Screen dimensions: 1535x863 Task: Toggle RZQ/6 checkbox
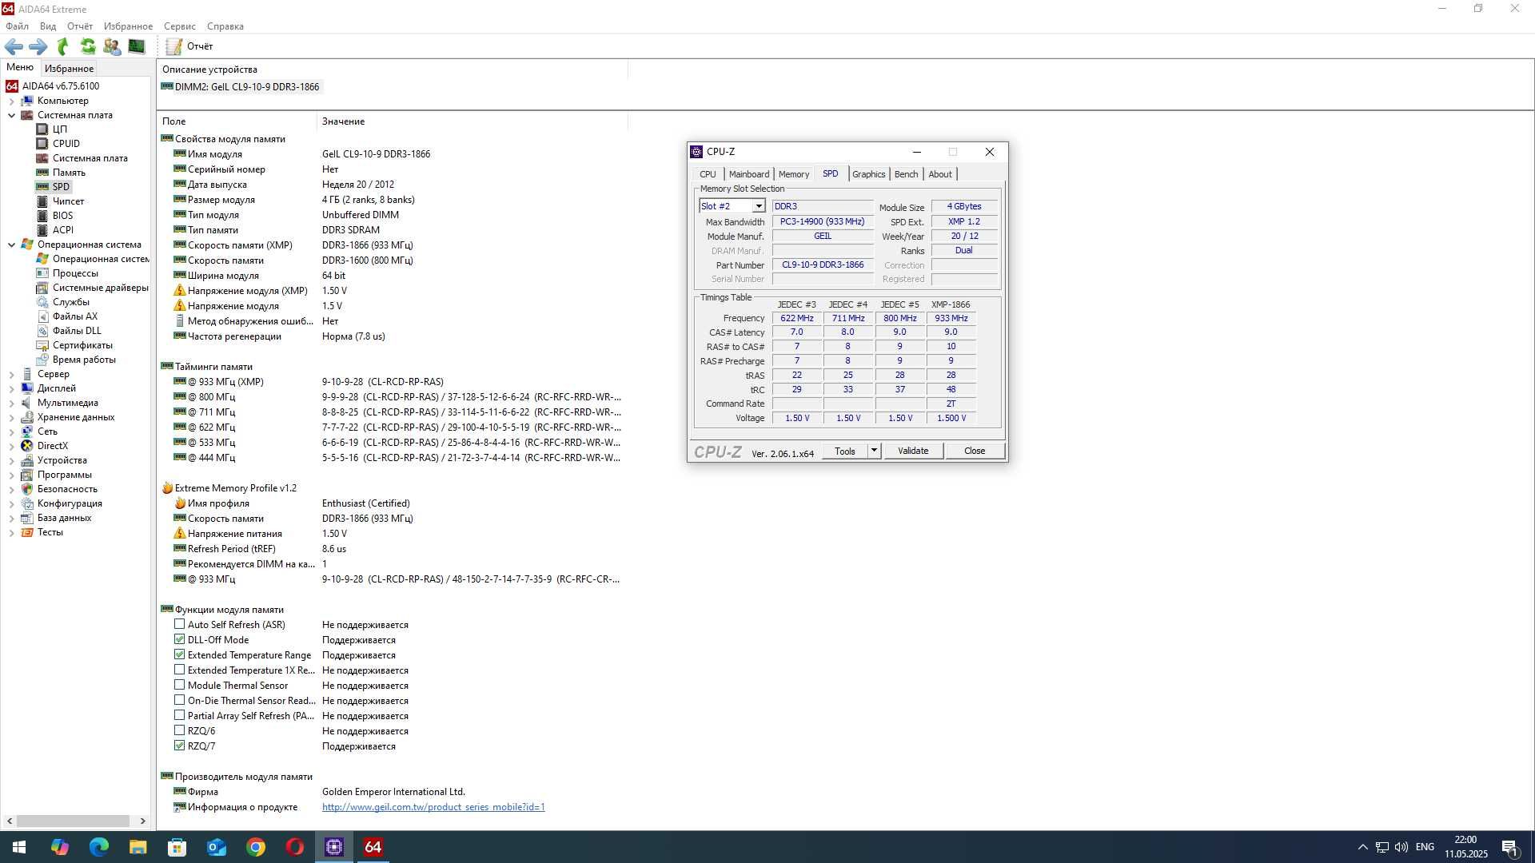click(x=179, y=730)
